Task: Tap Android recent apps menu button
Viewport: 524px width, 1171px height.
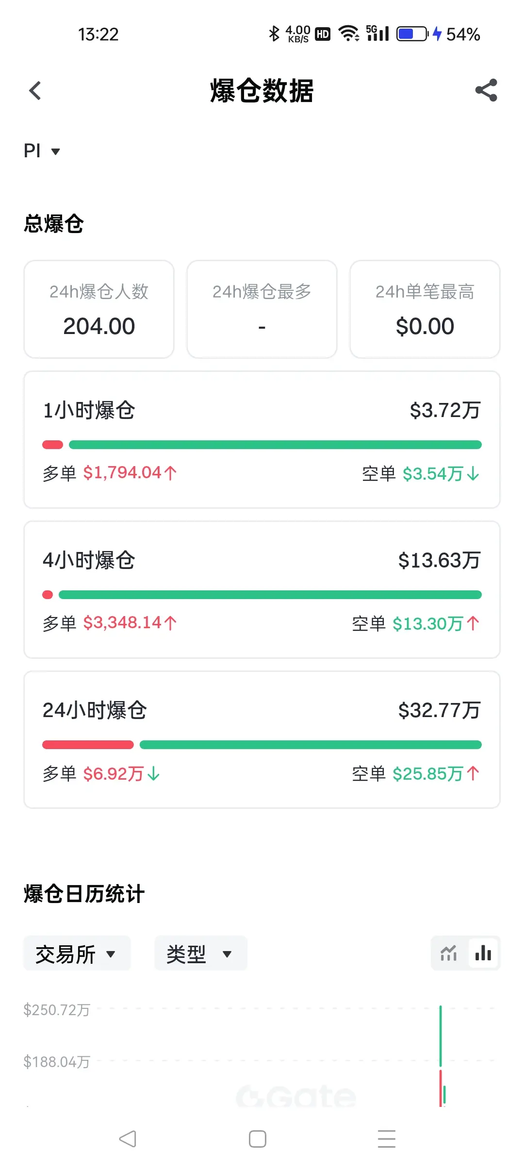Action: pos(387,1139)
